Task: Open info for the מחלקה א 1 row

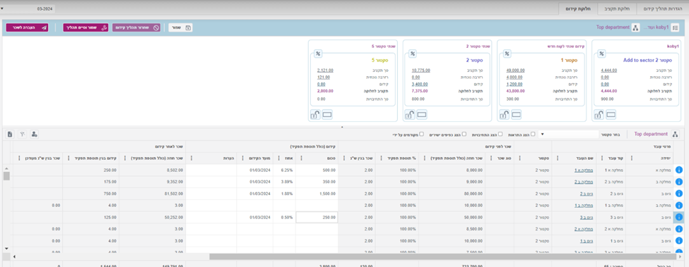Action: pyautogui.click(x=679, y=170)
